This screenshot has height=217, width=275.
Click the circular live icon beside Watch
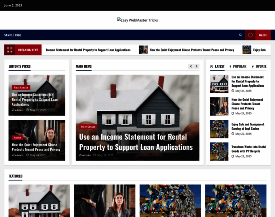pyautogui.click(x=250, y=35)
